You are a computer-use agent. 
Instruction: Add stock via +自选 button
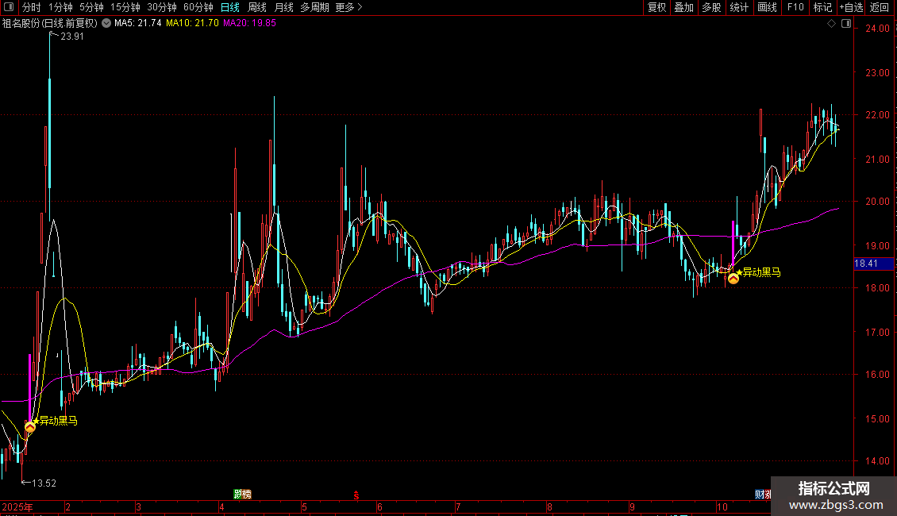click(851, 7)
